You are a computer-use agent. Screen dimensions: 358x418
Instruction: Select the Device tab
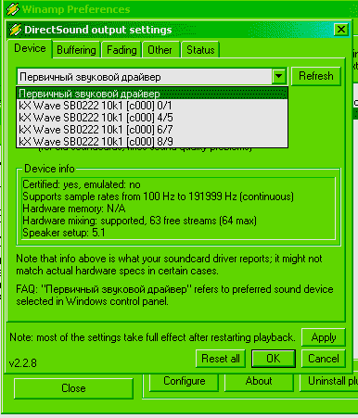click(30, 48)
